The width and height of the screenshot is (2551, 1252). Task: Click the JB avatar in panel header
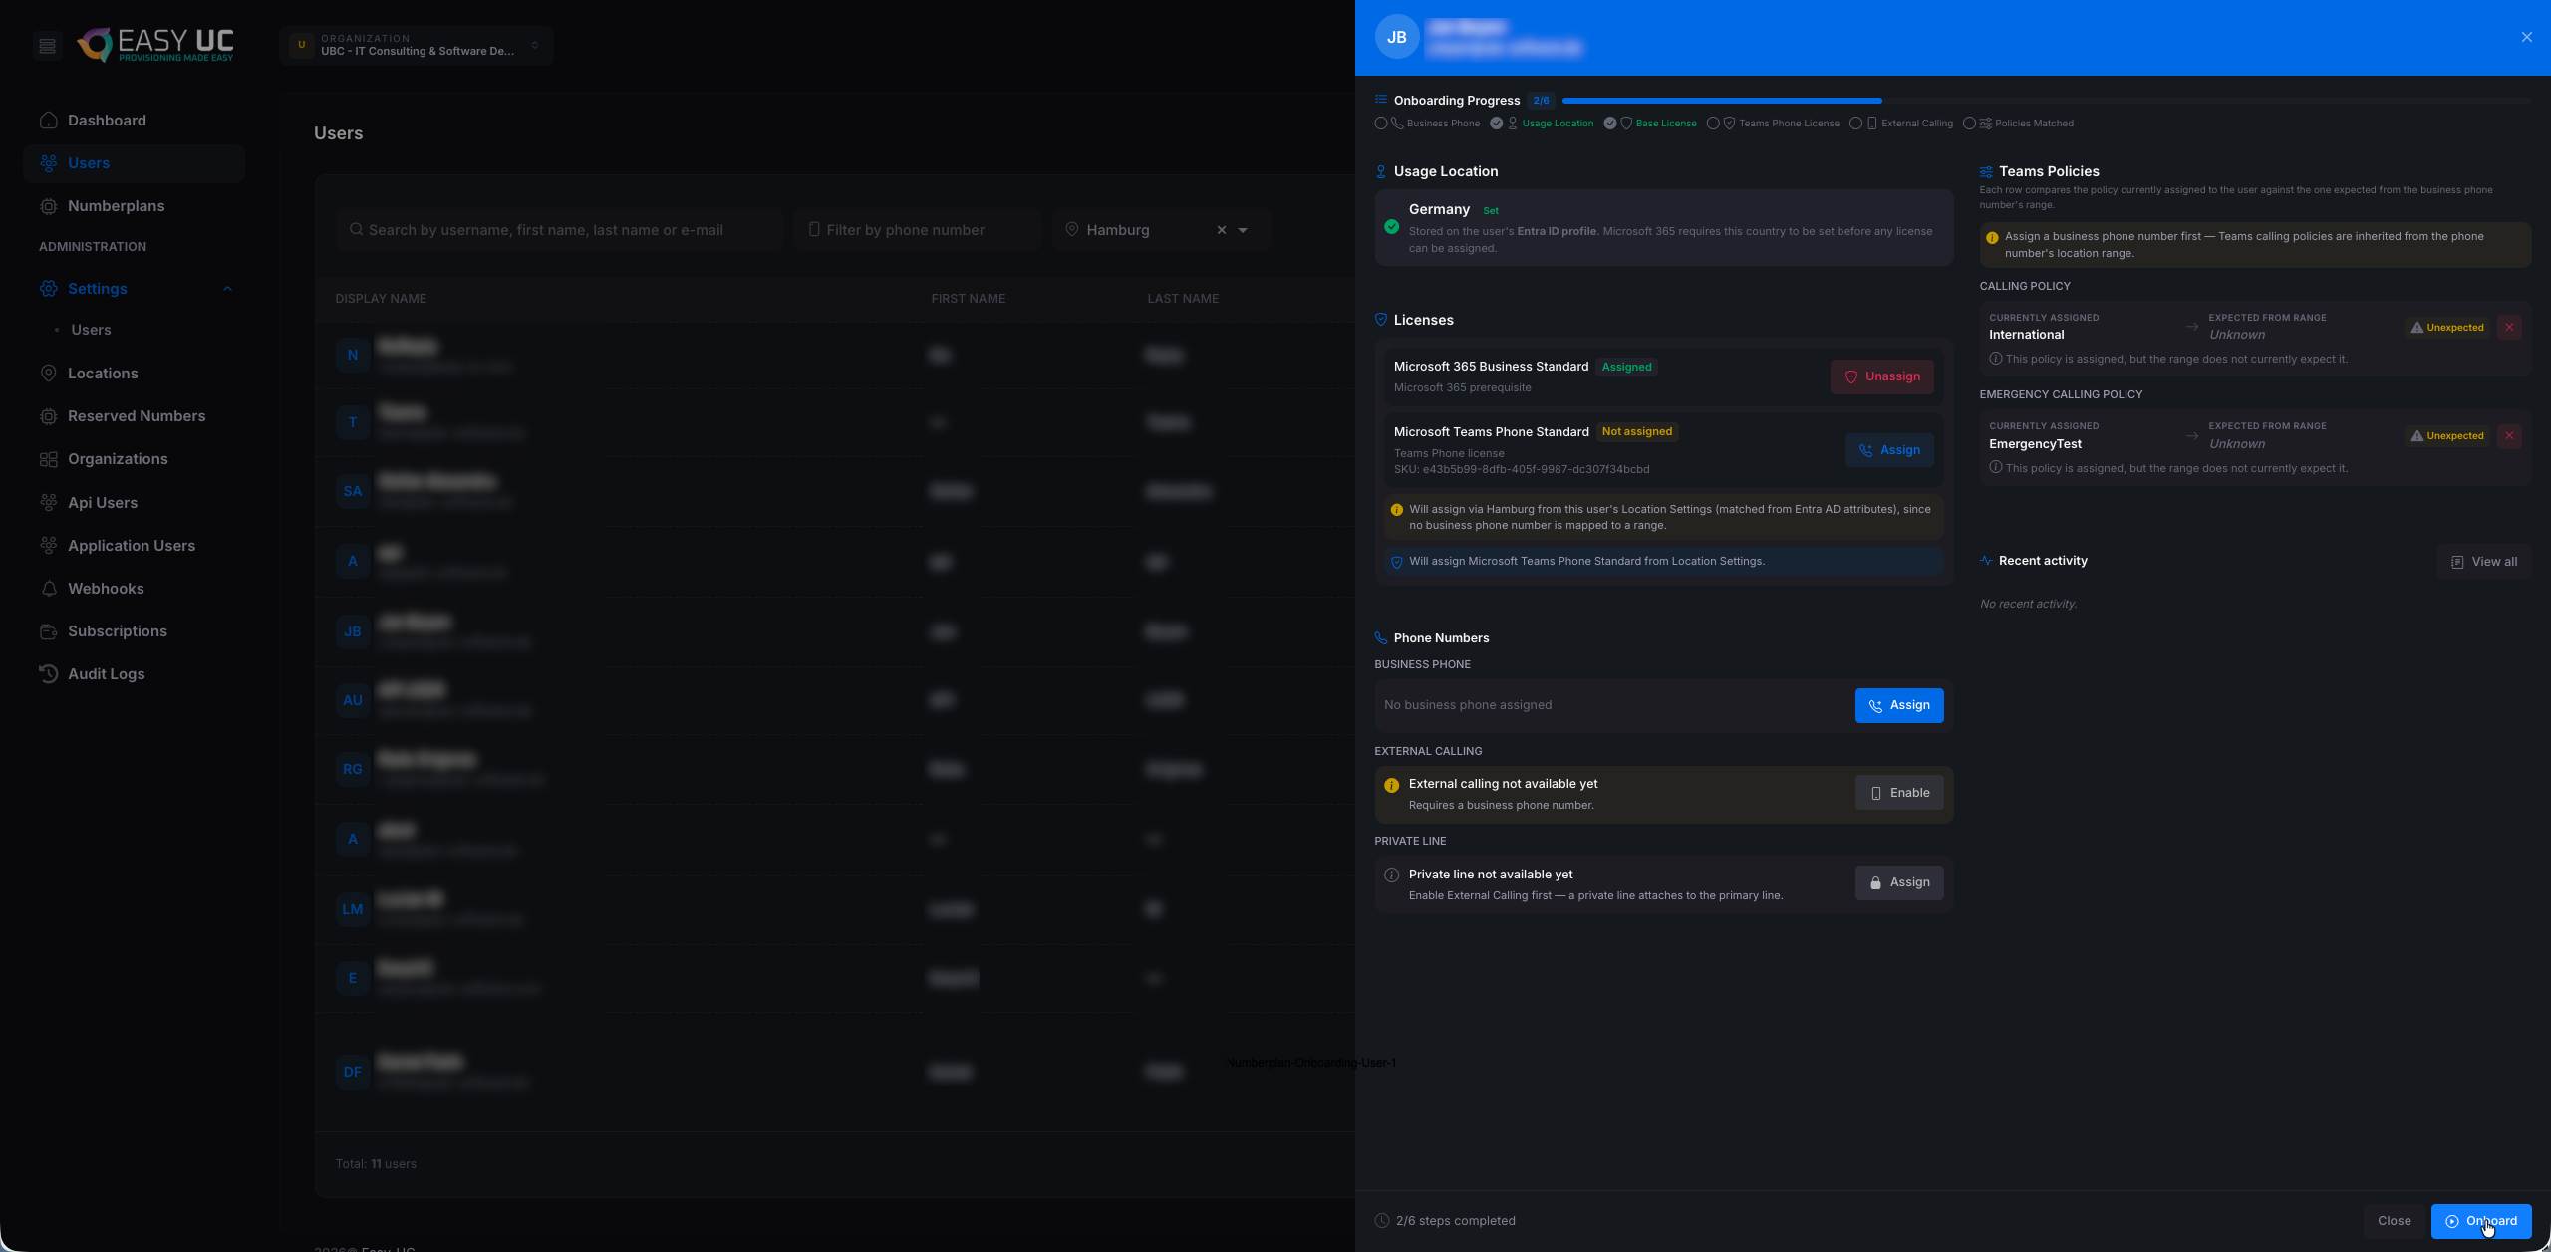tap(1397, 37)
